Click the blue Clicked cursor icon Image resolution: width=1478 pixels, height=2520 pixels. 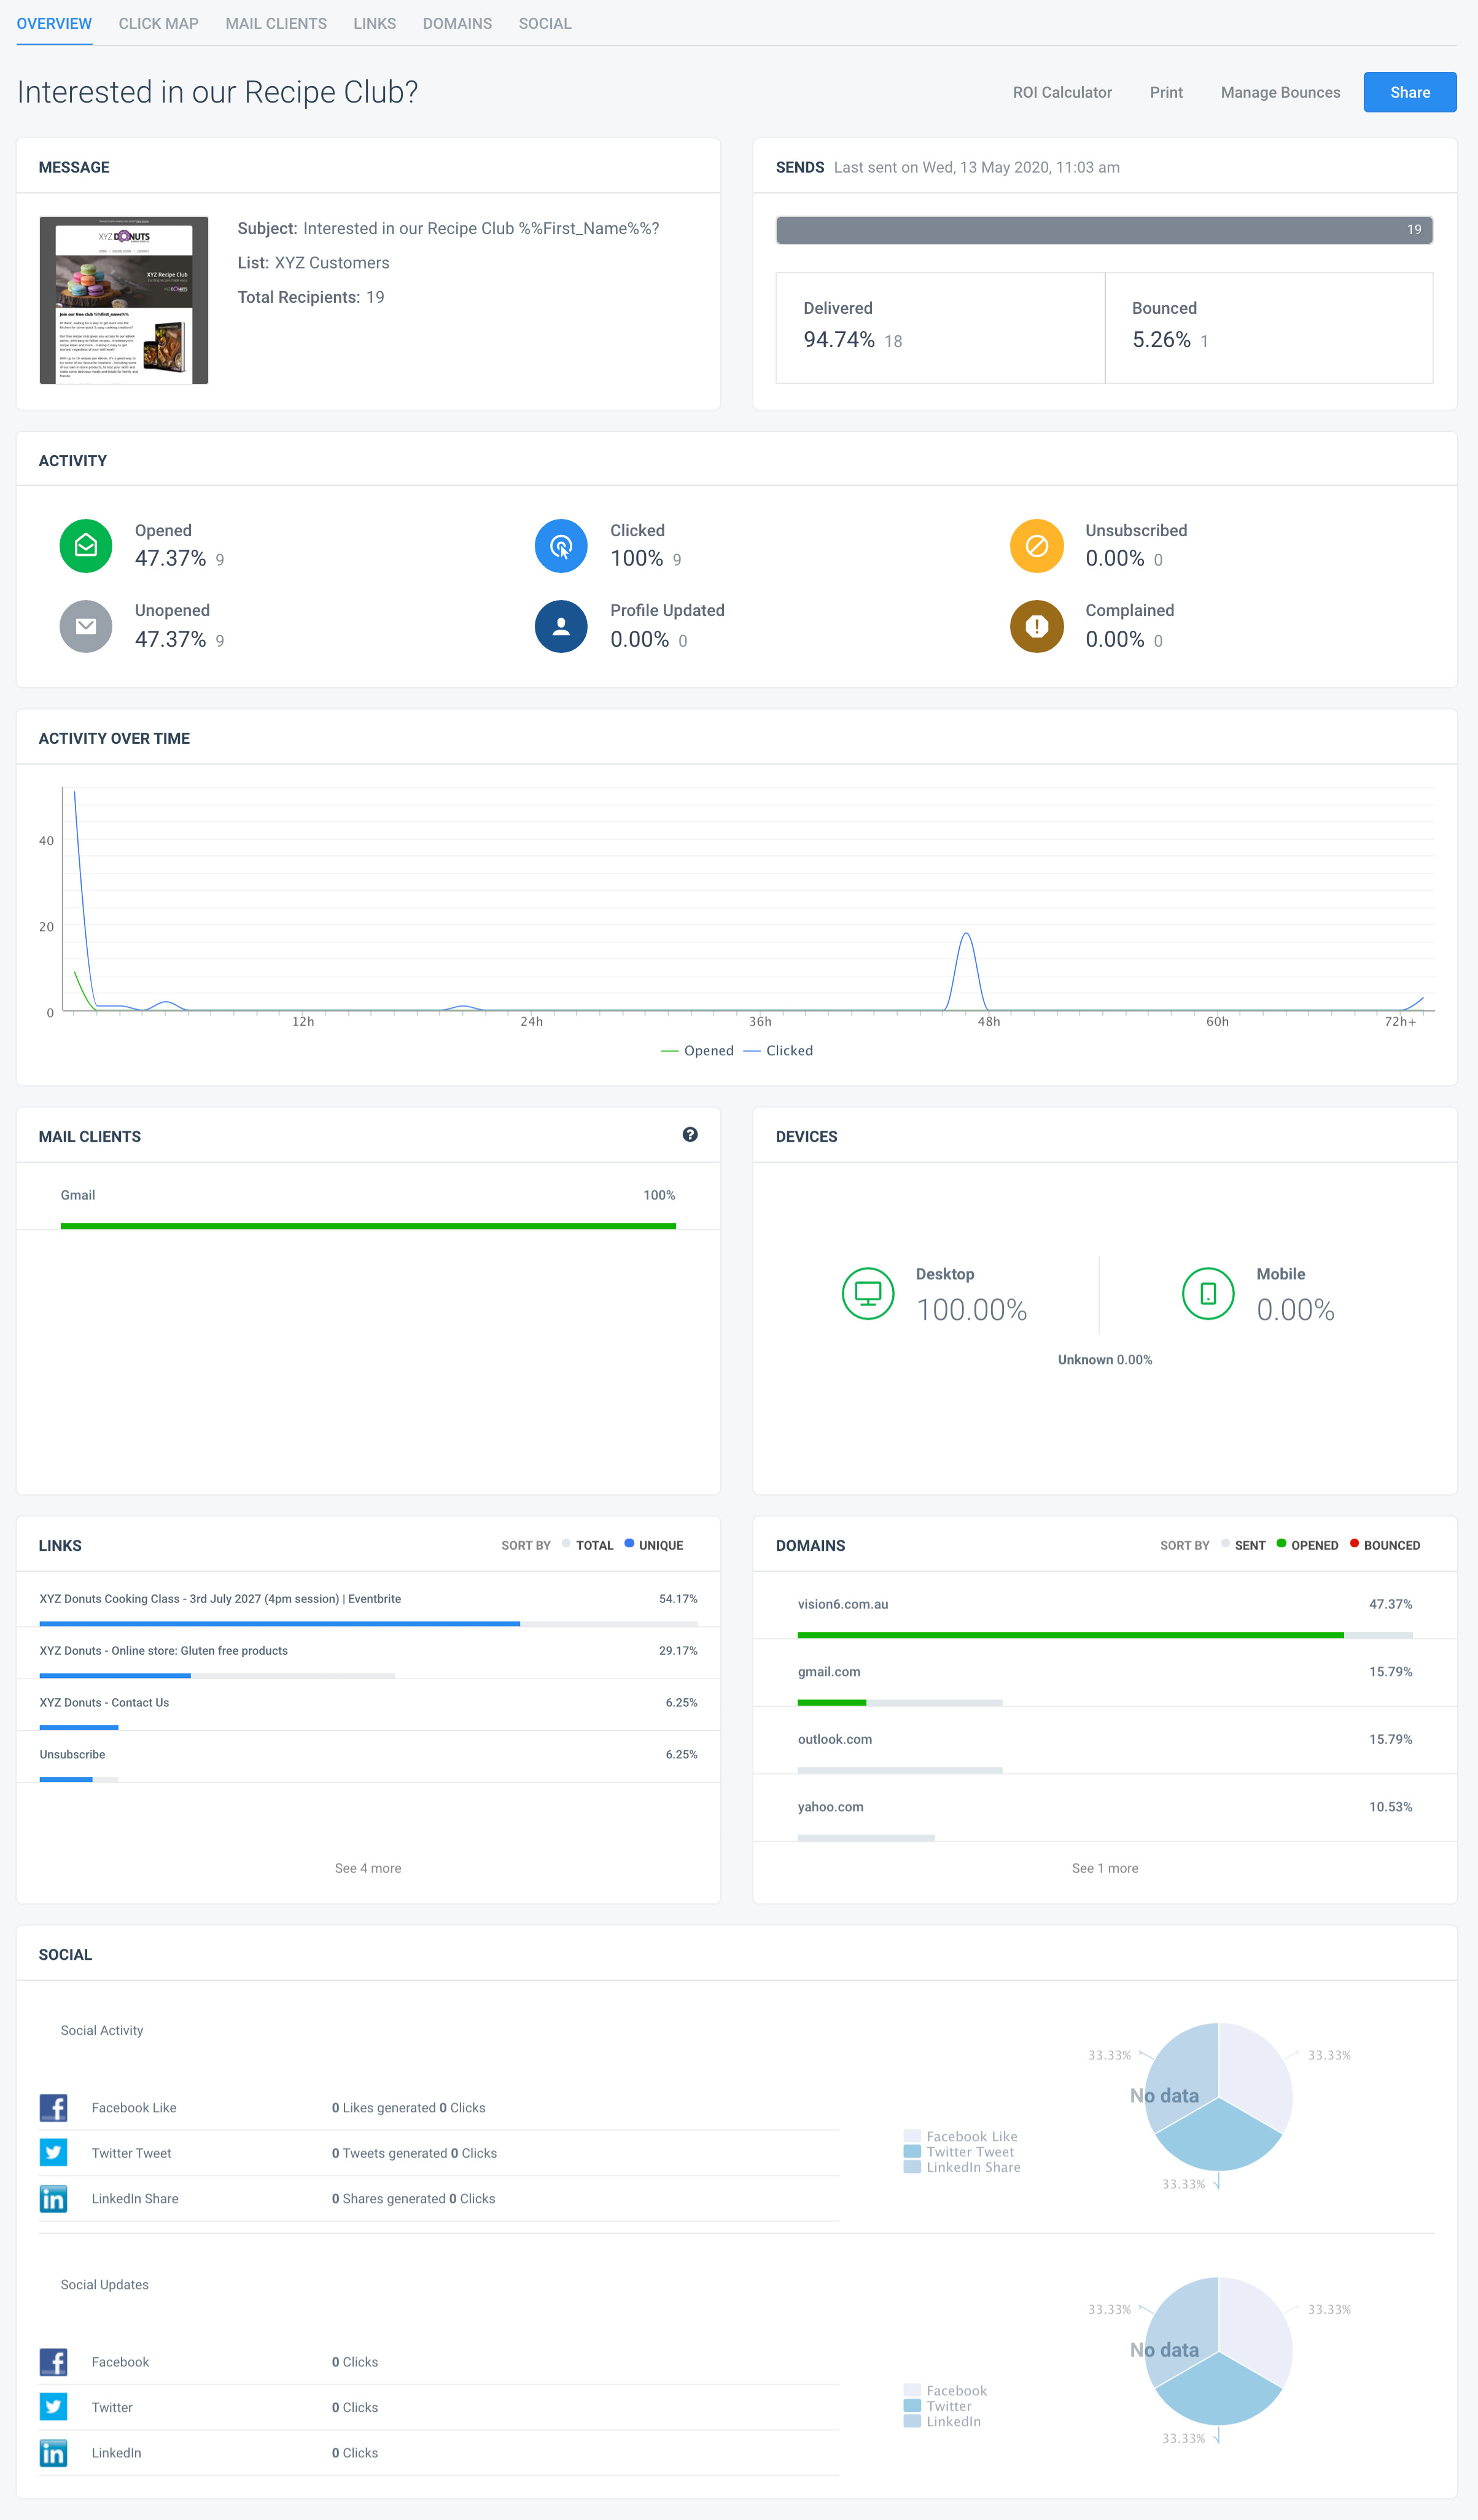(561, 546)
